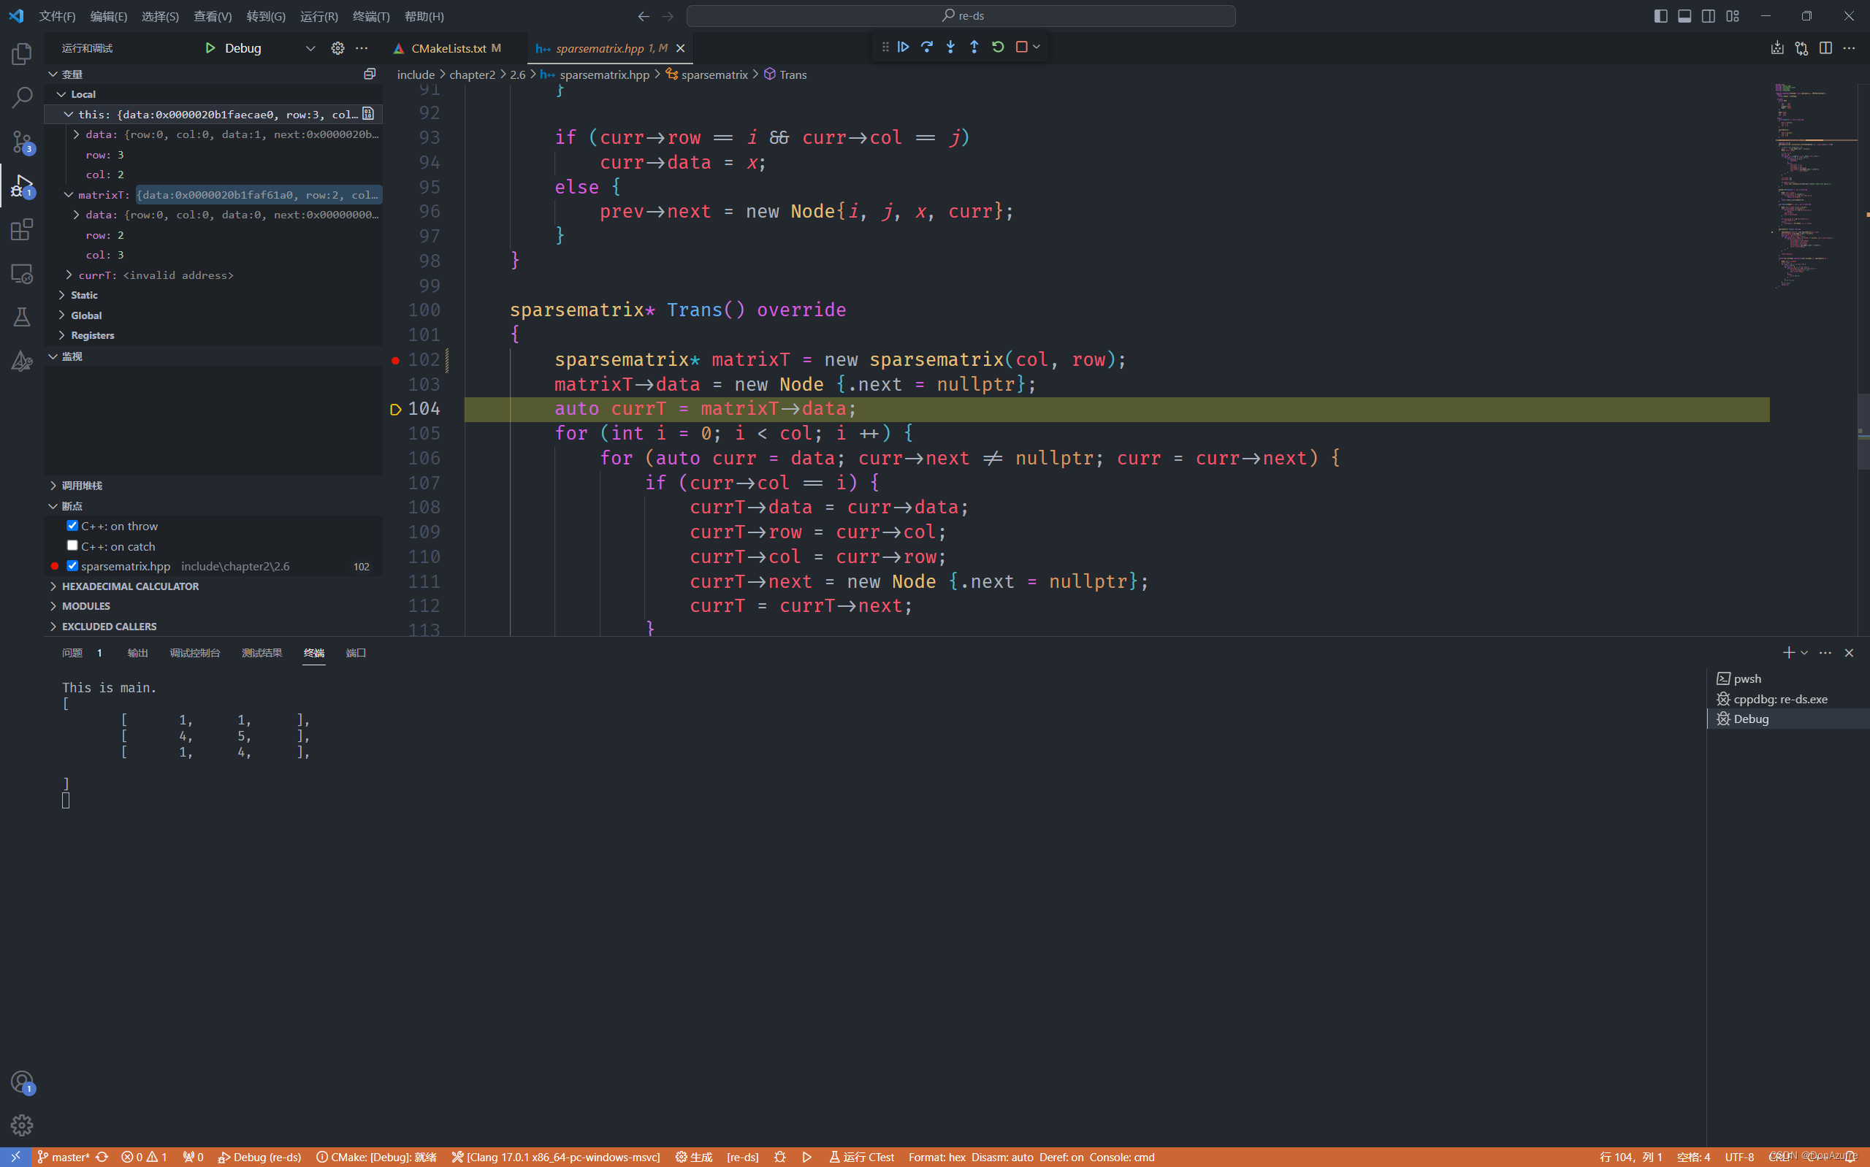Uncheck the sparsematrix.hpp breakpoint
This screenshot has width=1870, height=1167.
(x=72, y=565)
